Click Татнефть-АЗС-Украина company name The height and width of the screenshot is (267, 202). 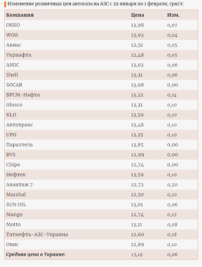point(37,234)
